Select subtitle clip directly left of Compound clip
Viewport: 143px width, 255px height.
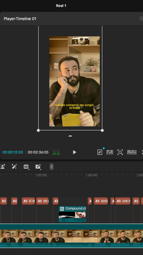tap(55, 201)
